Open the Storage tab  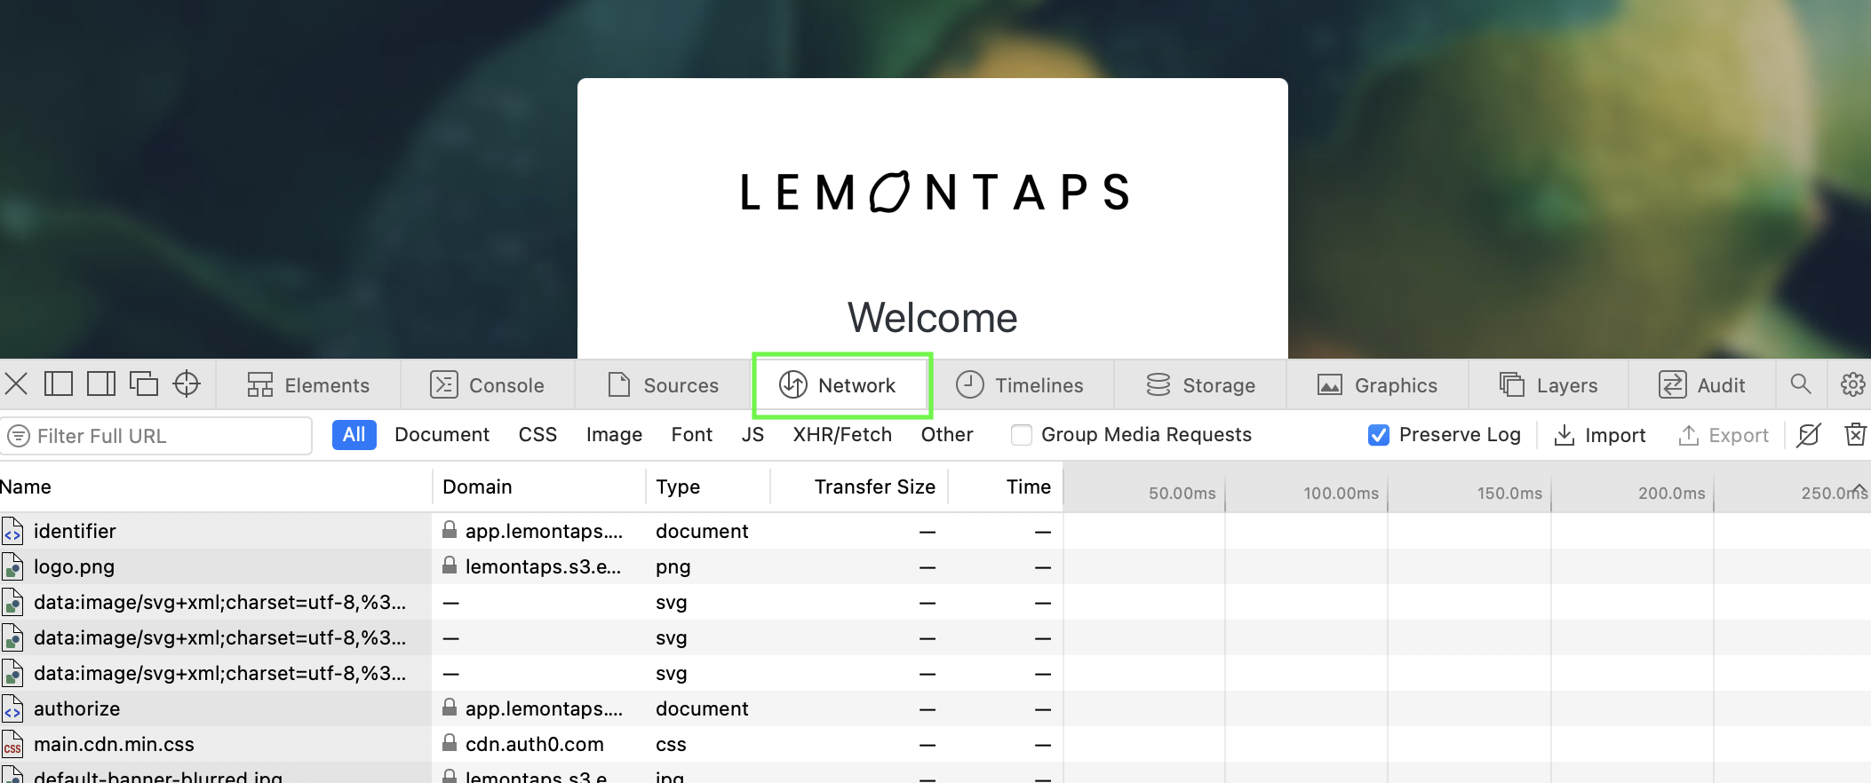[x=1200, y=385]
